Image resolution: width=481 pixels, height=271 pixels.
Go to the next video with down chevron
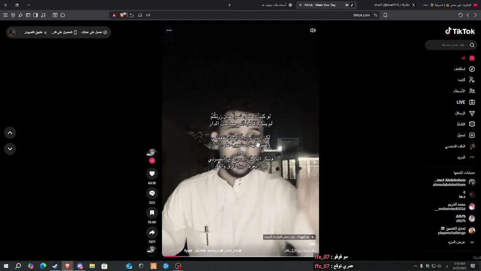pos(10,149)
